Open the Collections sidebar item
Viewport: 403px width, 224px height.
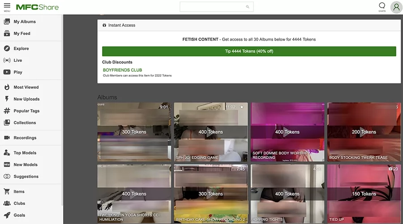pyautogui.click(x=25, y=123)
